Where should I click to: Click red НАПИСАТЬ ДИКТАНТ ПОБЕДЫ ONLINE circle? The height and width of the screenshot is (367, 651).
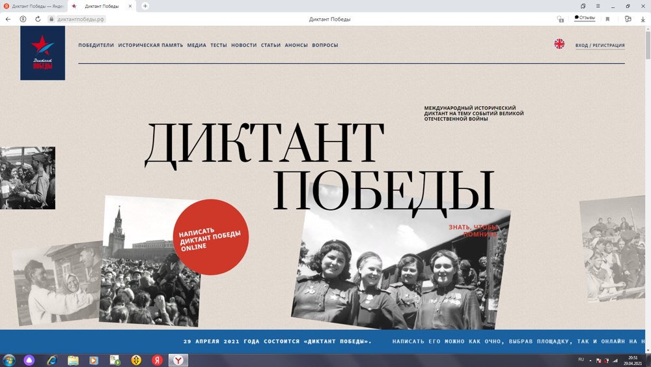click(211, 237)
